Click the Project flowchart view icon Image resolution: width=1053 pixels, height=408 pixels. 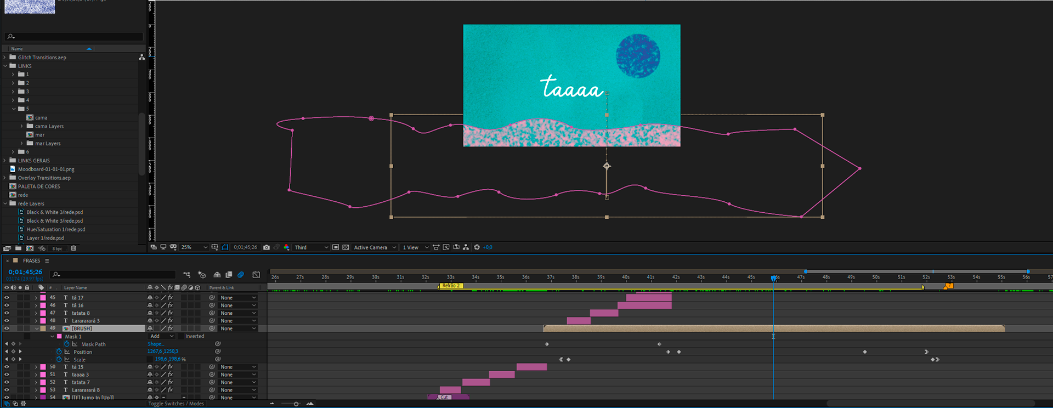[x=141, y=57]
